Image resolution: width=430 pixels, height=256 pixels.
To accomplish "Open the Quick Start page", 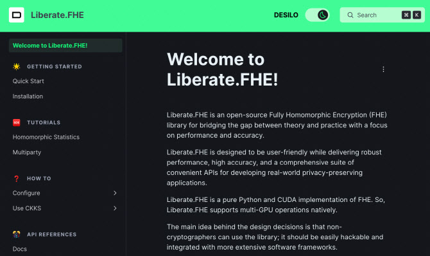I will [28, 81].
